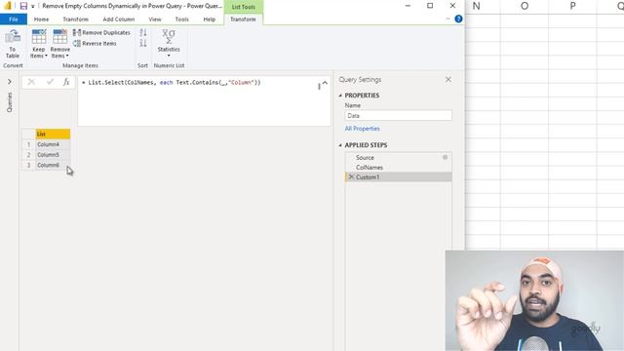Viewport: 624px width, 351px height.
Task: Select the ColNames applied step
Action: click(x=399, y=168)
